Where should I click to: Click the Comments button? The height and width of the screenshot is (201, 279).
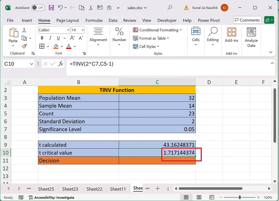pos(247,20)
